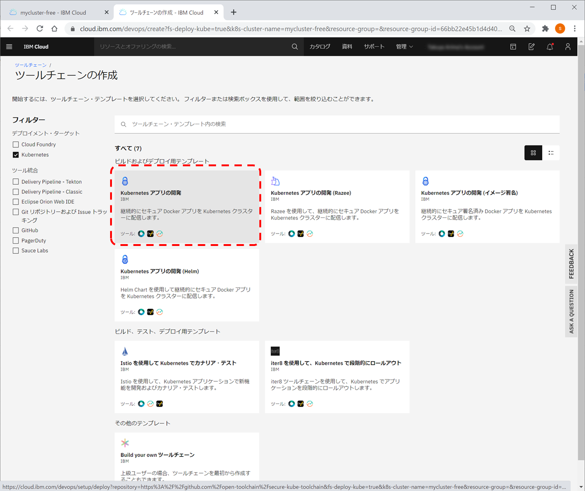Image resolution: width=585 pixels, height=491 pixels.
Task: Select the ツールチェーンの作成 browser tab
Action: coord(166,12)
